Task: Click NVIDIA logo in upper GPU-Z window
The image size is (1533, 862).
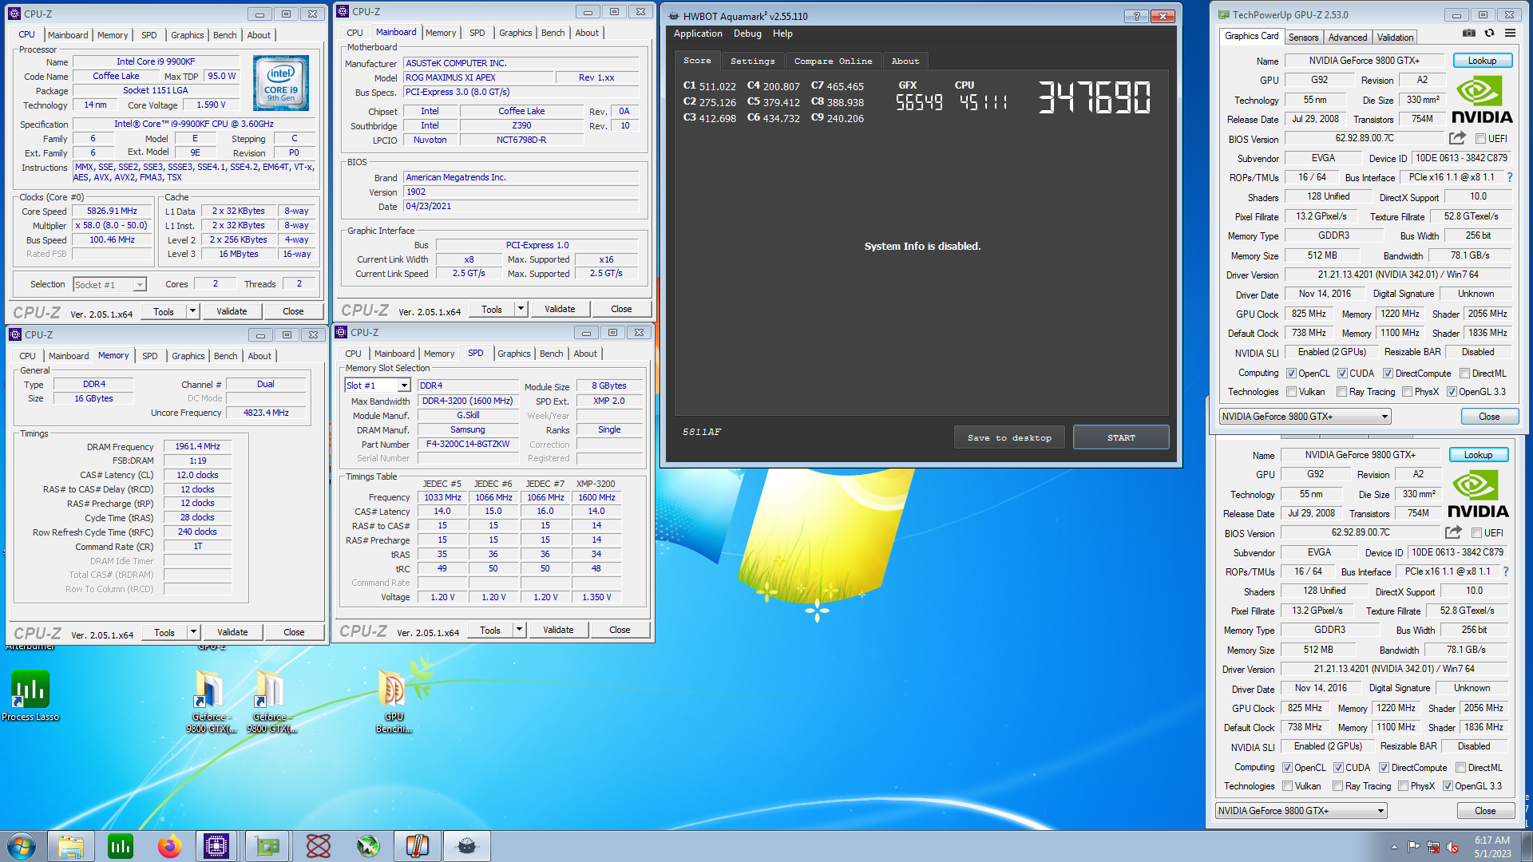Action: click(1481, 100)
